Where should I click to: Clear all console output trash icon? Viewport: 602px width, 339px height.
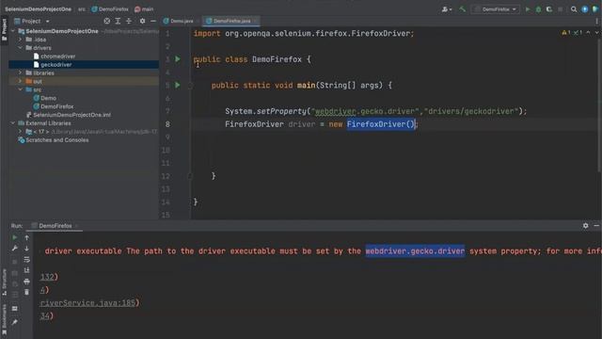click(x=27, y=293)
